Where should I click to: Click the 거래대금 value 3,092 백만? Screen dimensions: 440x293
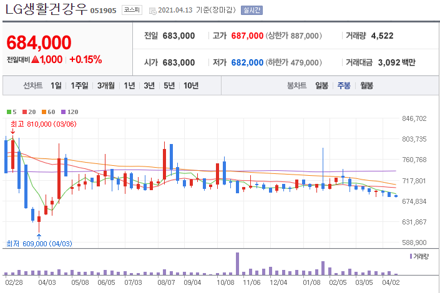[x=396, y=62]
